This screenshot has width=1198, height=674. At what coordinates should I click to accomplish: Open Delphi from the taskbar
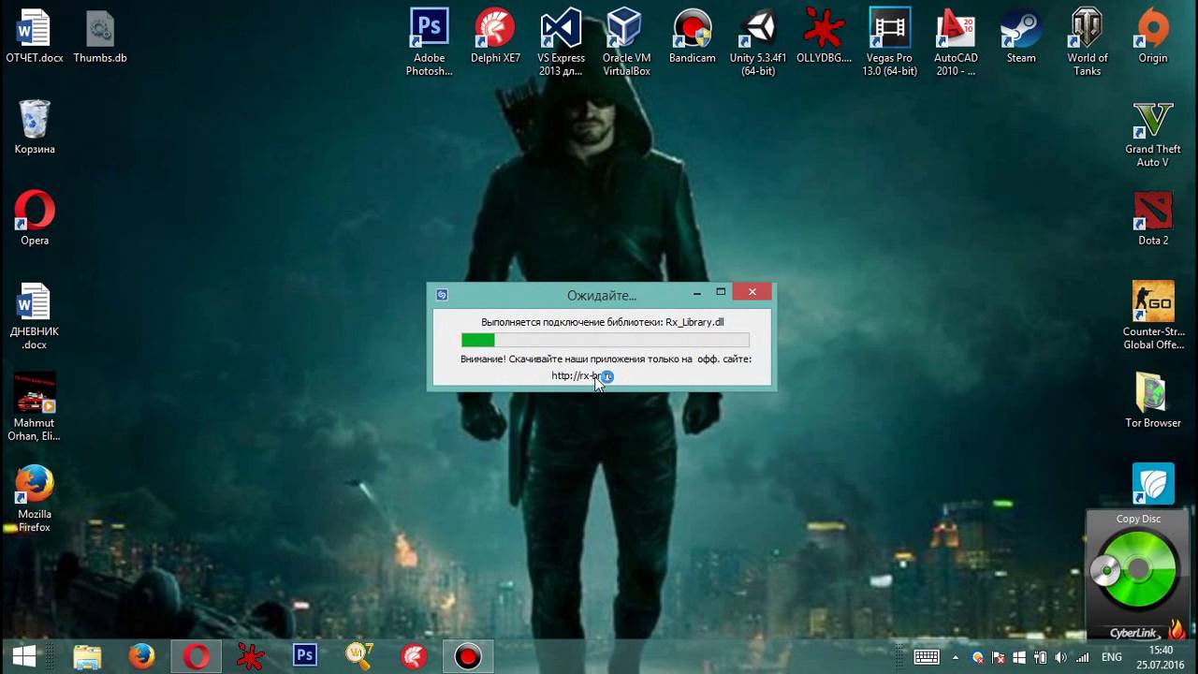pos(414,656)
